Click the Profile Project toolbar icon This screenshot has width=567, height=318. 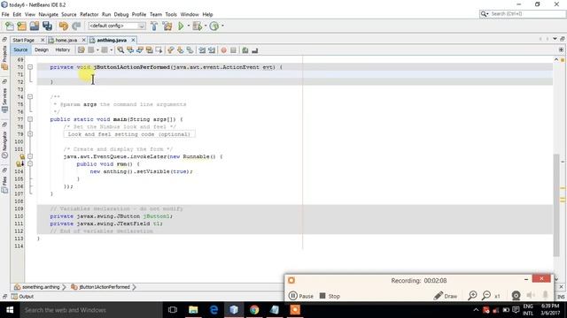pyautogui.click(x=214, y=26)
